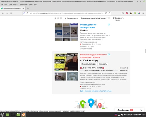The width and height of the screenshot is (146, 117).
Task: Select the ремонт холодильников browser tab
Action: point(13,8)
